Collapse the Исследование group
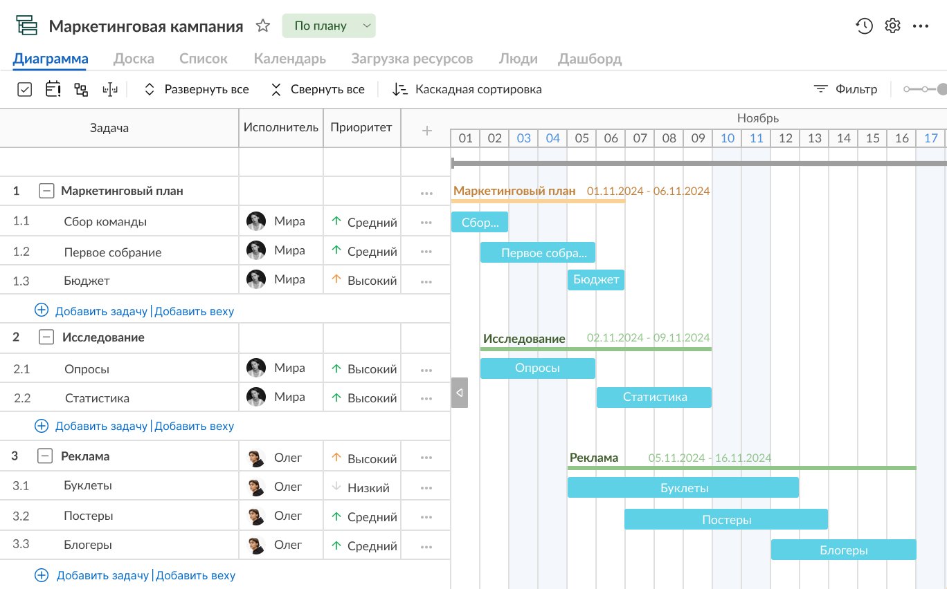 (x=46, y=337)
